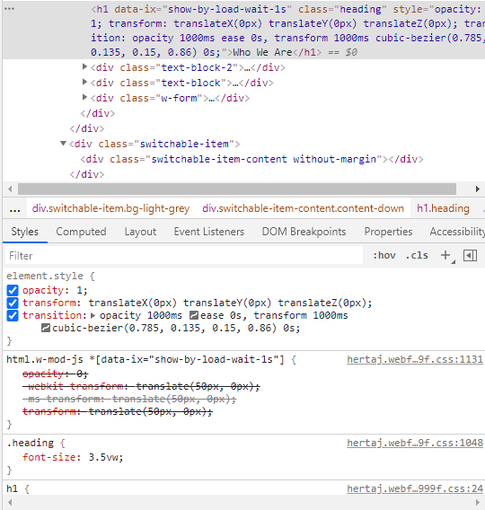Open the ease timing function editor icon
This screenshot has width=485, height=510.
click(194, 315)
